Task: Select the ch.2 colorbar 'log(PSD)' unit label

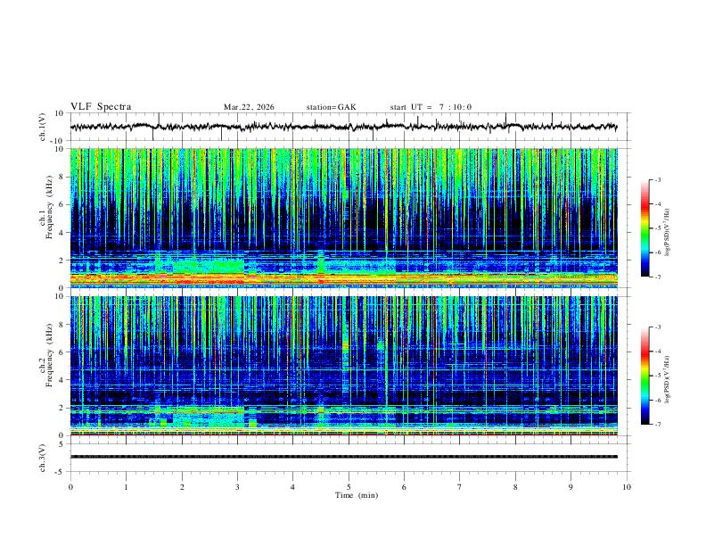Action: [x=668, y=380]
